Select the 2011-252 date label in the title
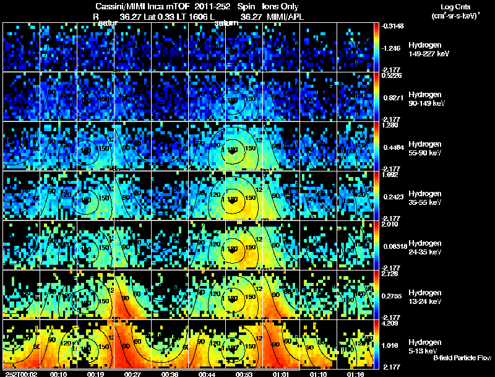Screen dimensions: 495x377 [213, 7]
